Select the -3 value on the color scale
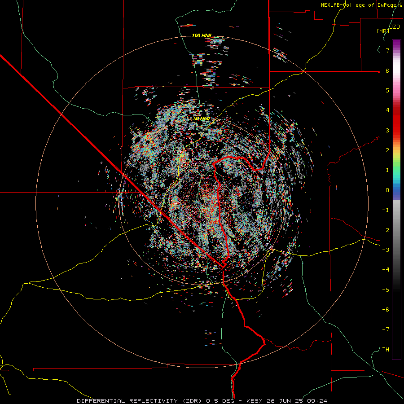Image resolution: width=404 pixels, height=404 pixels. [x=386, y=250]
